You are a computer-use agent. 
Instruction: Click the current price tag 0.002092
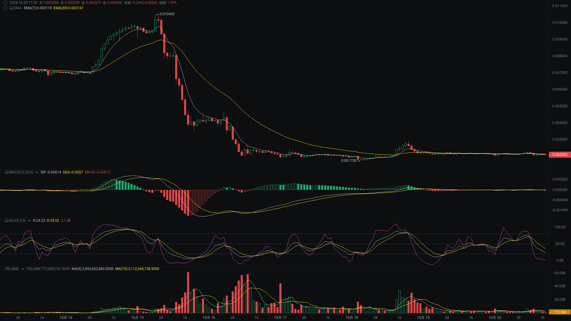point(561,155)
